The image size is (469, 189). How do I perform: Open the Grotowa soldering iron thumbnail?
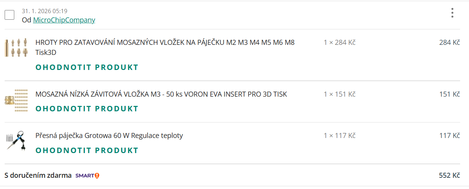tap(16, 141)
